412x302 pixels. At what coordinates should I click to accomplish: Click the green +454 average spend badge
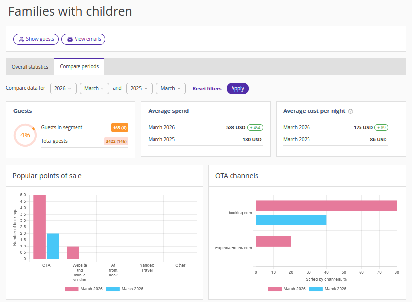(x=255, y=127)
